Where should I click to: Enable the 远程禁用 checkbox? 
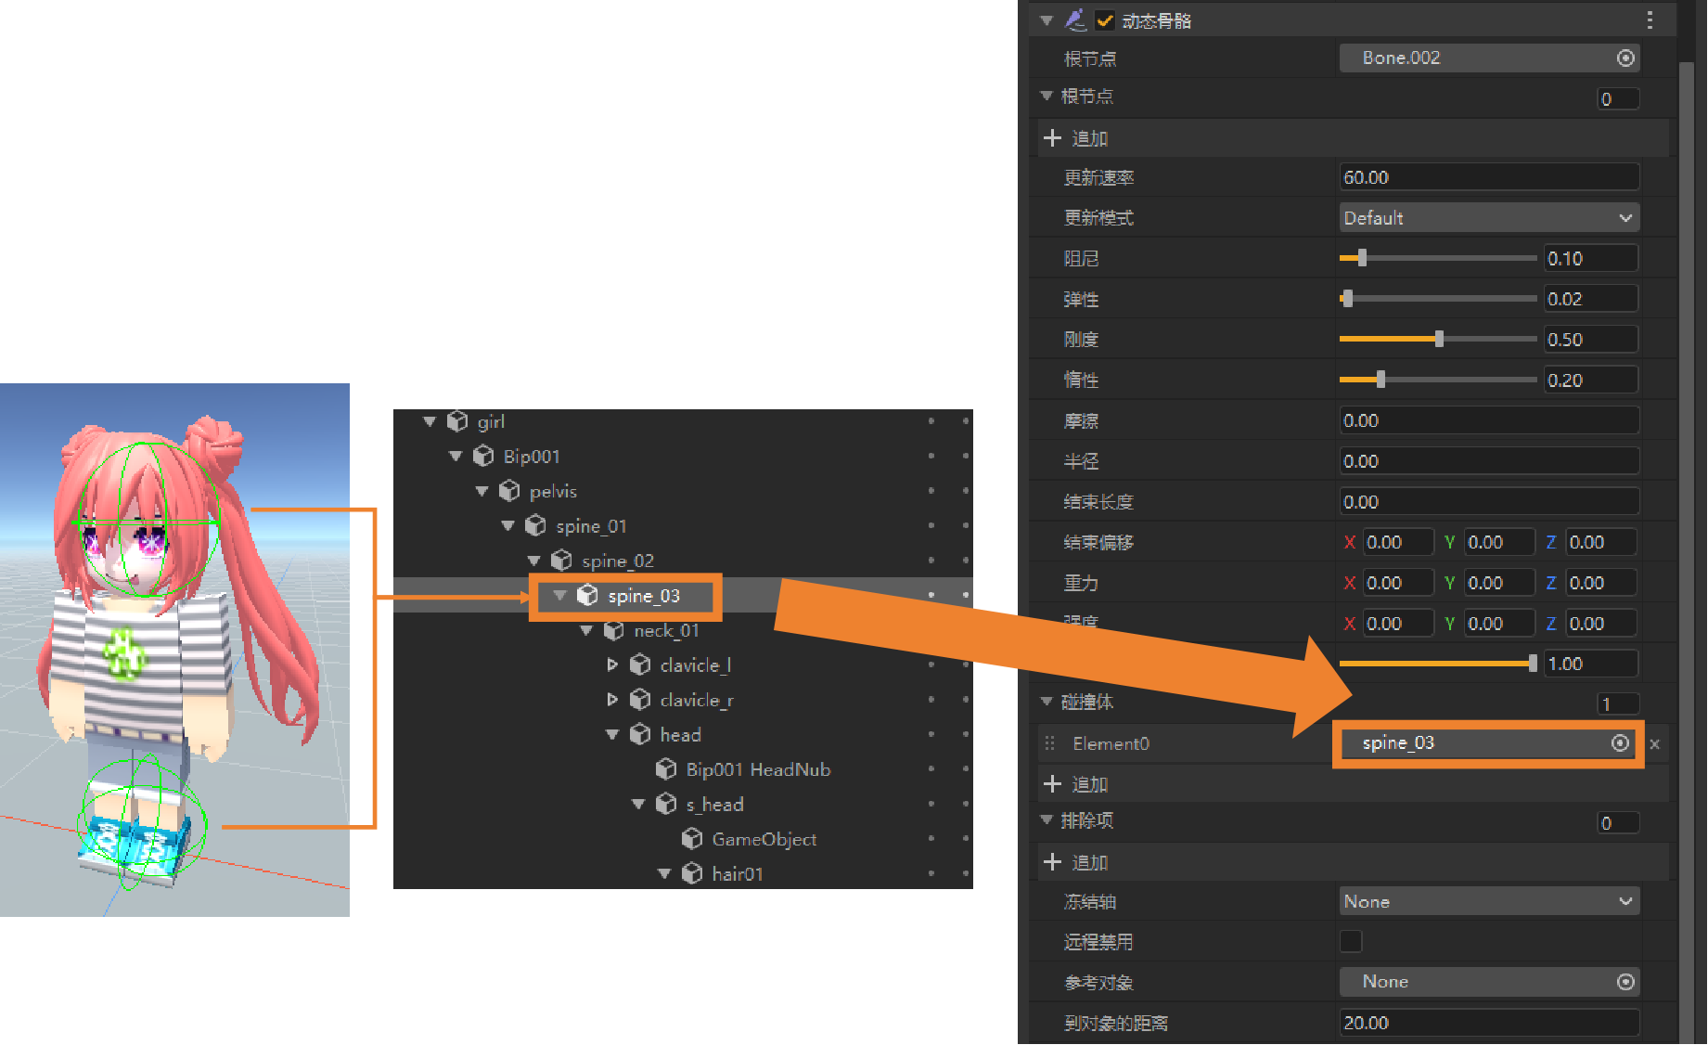[1351, 942]
